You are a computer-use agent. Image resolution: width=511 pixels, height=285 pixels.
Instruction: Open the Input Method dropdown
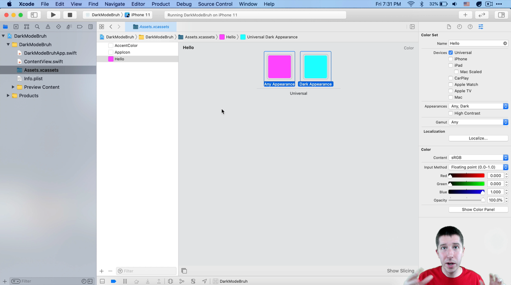point(478,167)
